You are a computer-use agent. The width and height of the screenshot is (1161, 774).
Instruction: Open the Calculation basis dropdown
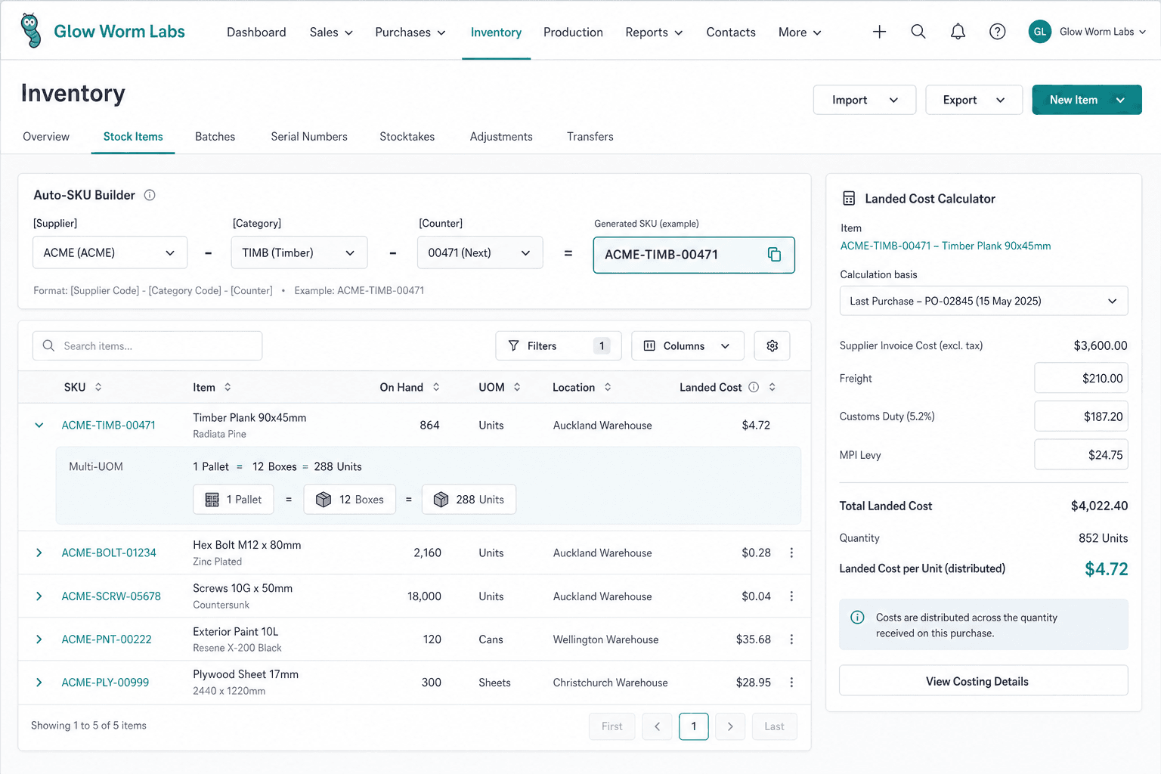coord(983,301)
